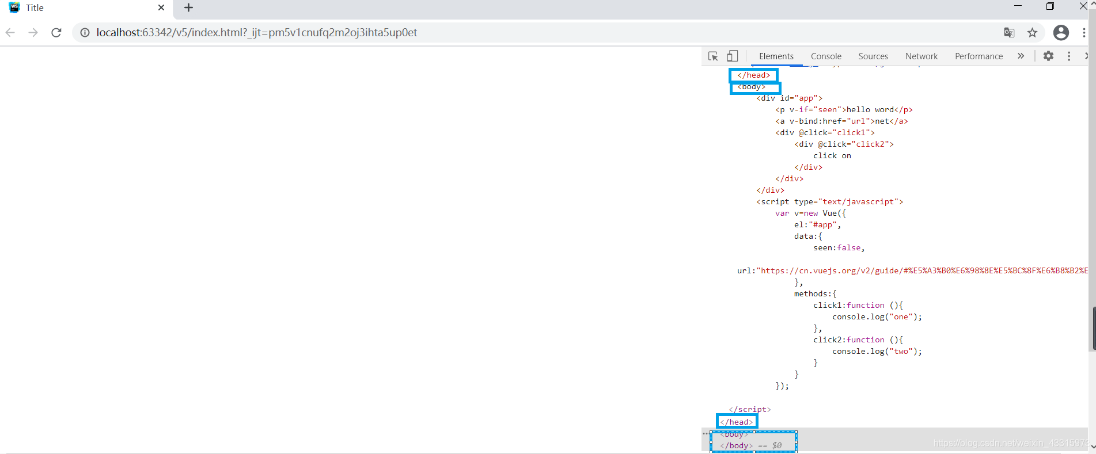Switch to the Network tab
Image resolution: width=1096 pixels, height=454 pixels.
921,56
